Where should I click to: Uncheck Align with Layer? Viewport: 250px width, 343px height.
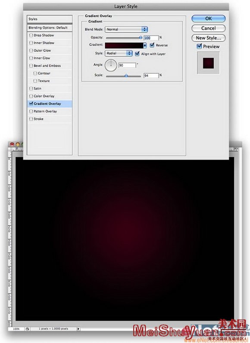137,53
